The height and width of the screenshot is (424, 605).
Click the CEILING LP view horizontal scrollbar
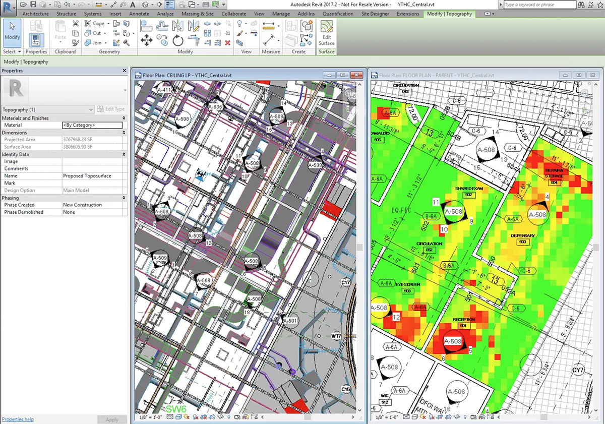pos(307,417)
